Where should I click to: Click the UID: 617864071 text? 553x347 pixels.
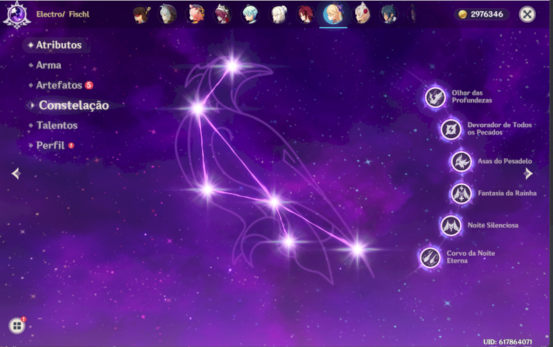pos(507,341)
